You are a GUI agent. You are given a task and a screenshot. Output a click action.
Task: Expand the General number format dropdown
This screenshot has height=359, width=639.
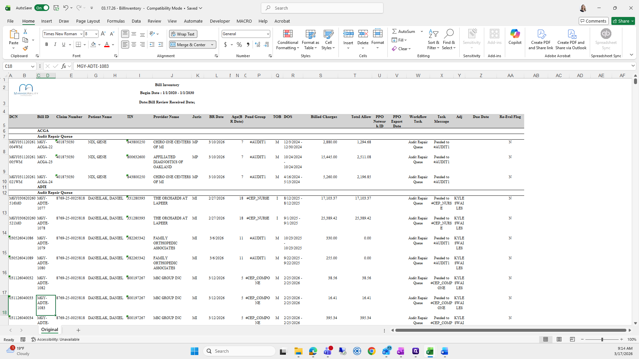coord(268,34)
